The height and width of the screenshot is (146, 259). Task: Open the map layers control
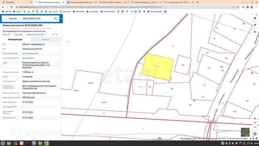255,18
